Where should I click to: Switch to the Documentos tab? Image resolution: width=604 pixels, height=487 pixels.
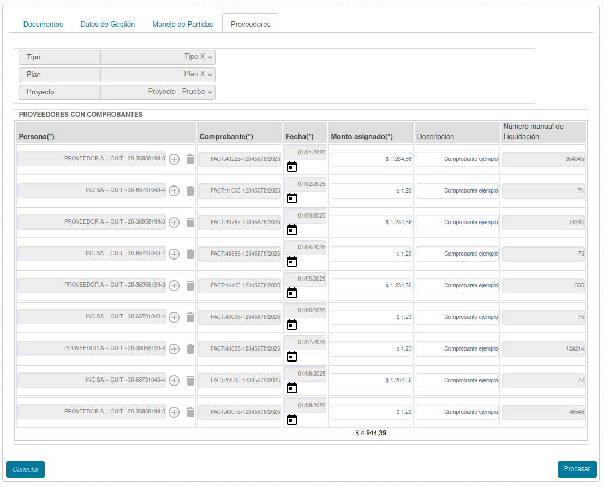(x=43, y=25)
